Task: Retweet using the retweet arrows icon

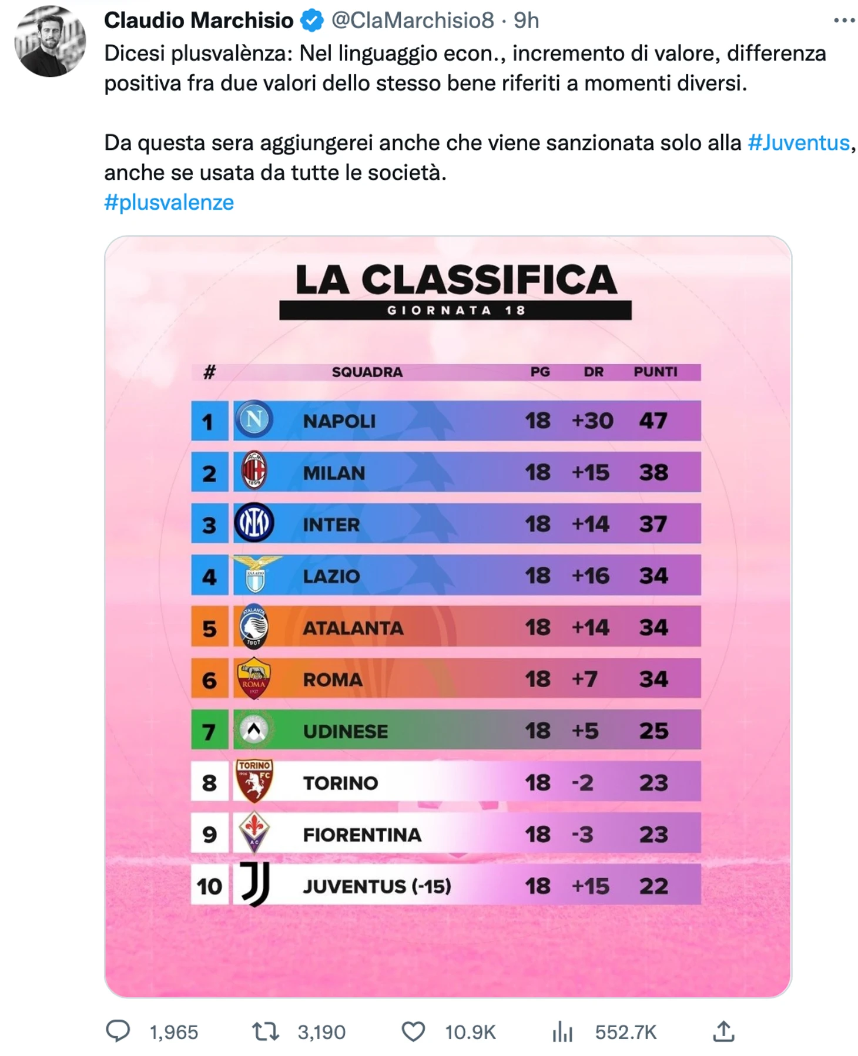Action: 265,1031
